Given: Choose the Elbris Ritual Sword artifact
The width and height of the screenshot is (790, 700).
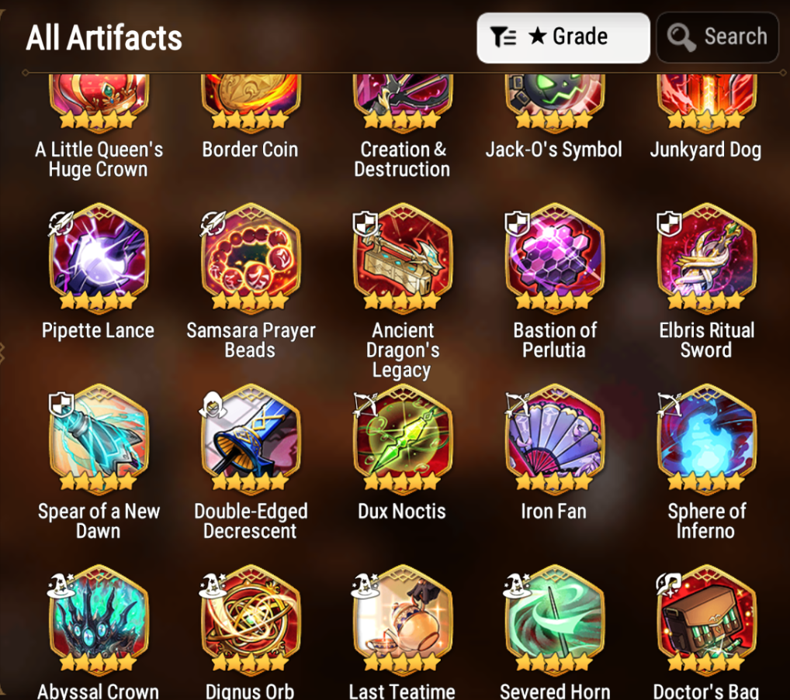Looking at the screenshot, I should point(706,256).
